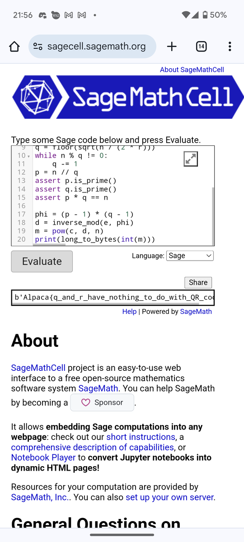The image size is (244, 542).
Task: Tap the browser home icon
Action: [14, 47]
